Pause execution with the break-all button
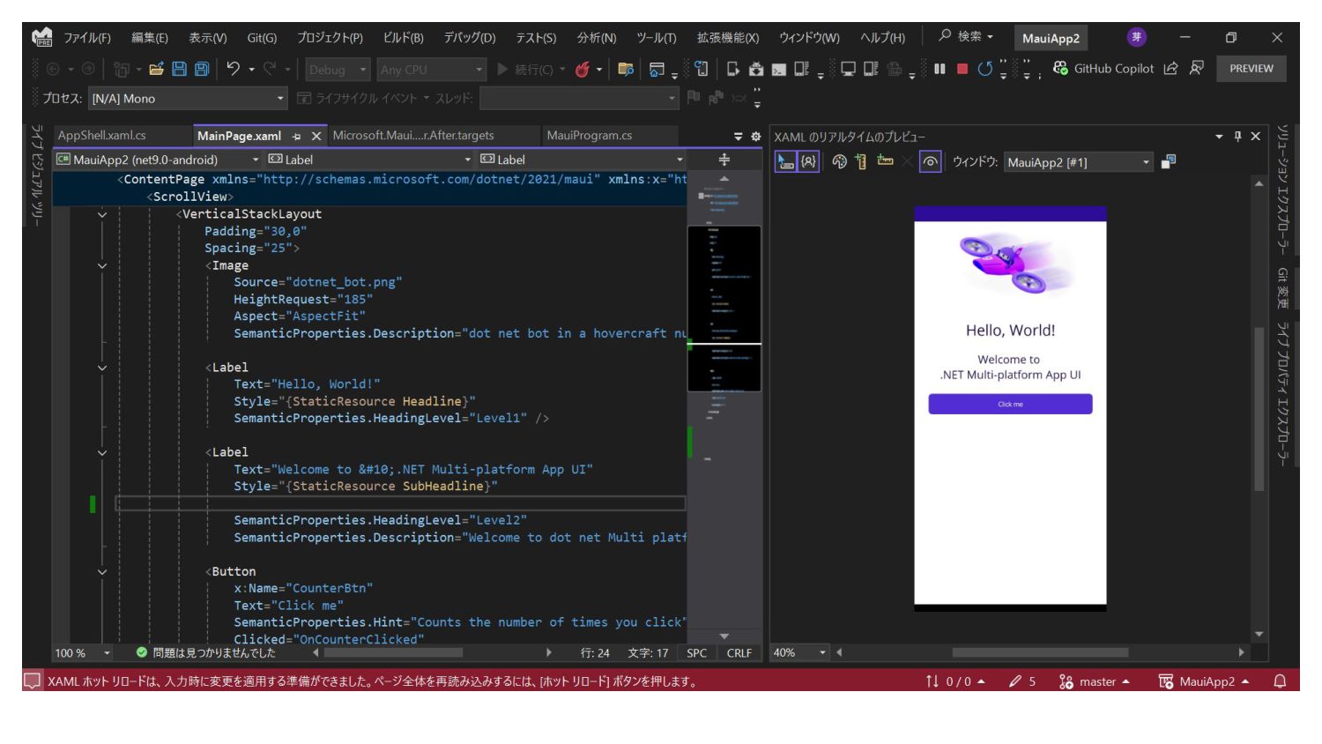 (940, 69)
